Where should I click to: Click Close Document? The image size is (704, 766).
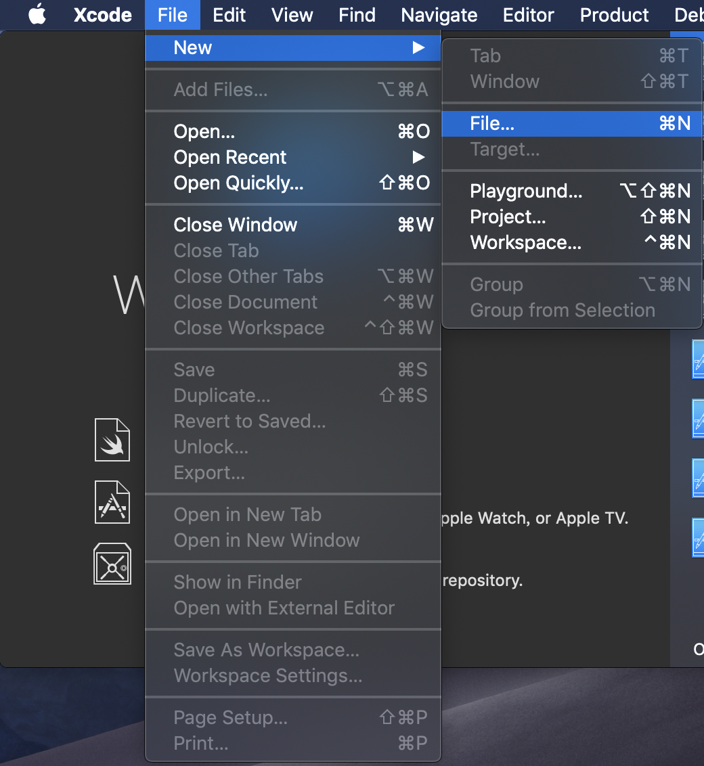click(x=293, y=302)
